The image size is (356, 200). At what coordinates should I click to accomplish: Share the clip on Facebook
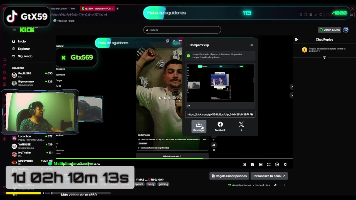(x=220, y=126)
